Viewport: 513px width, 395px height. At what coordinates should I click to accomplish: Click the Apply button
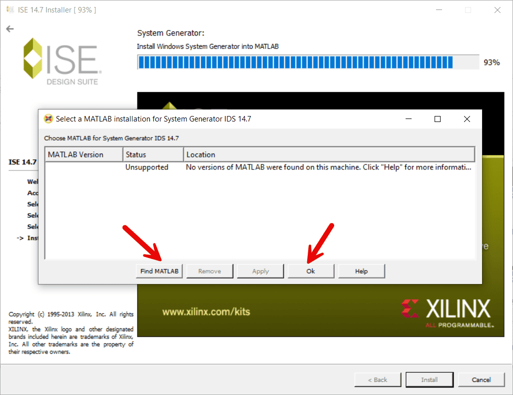tap(260, 270)
